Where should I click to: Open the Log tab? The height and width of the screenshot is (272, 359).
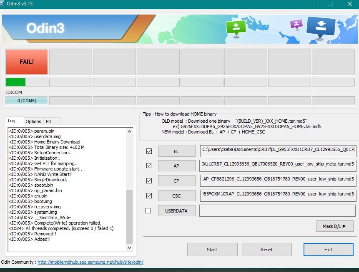coord(12,121)
